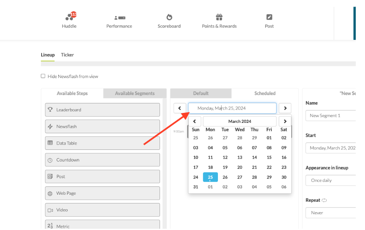This screenshot has height=230, width=365.
Task: Switch to the Ticker tab
Action: coord(67,55)
